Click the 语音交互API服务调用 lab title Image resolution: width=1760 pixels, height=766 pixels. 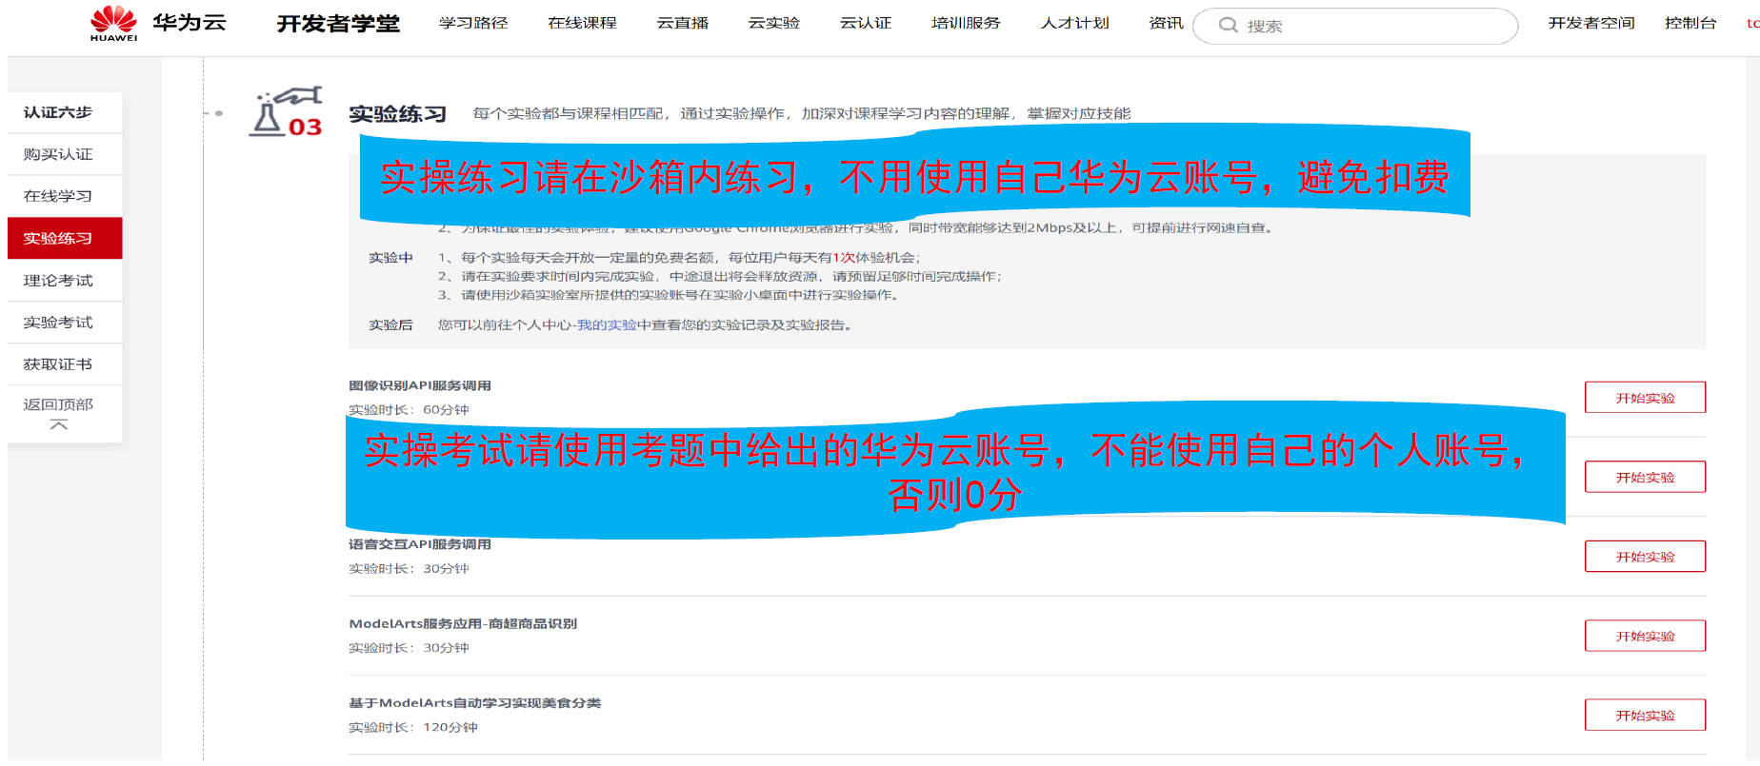[x=420, y=544]
